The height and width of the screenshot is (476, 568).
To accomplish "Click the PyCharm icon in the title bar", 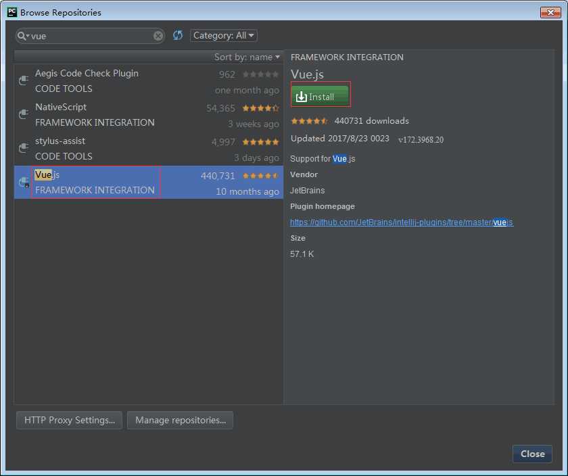I will click(x=12, y=12).
